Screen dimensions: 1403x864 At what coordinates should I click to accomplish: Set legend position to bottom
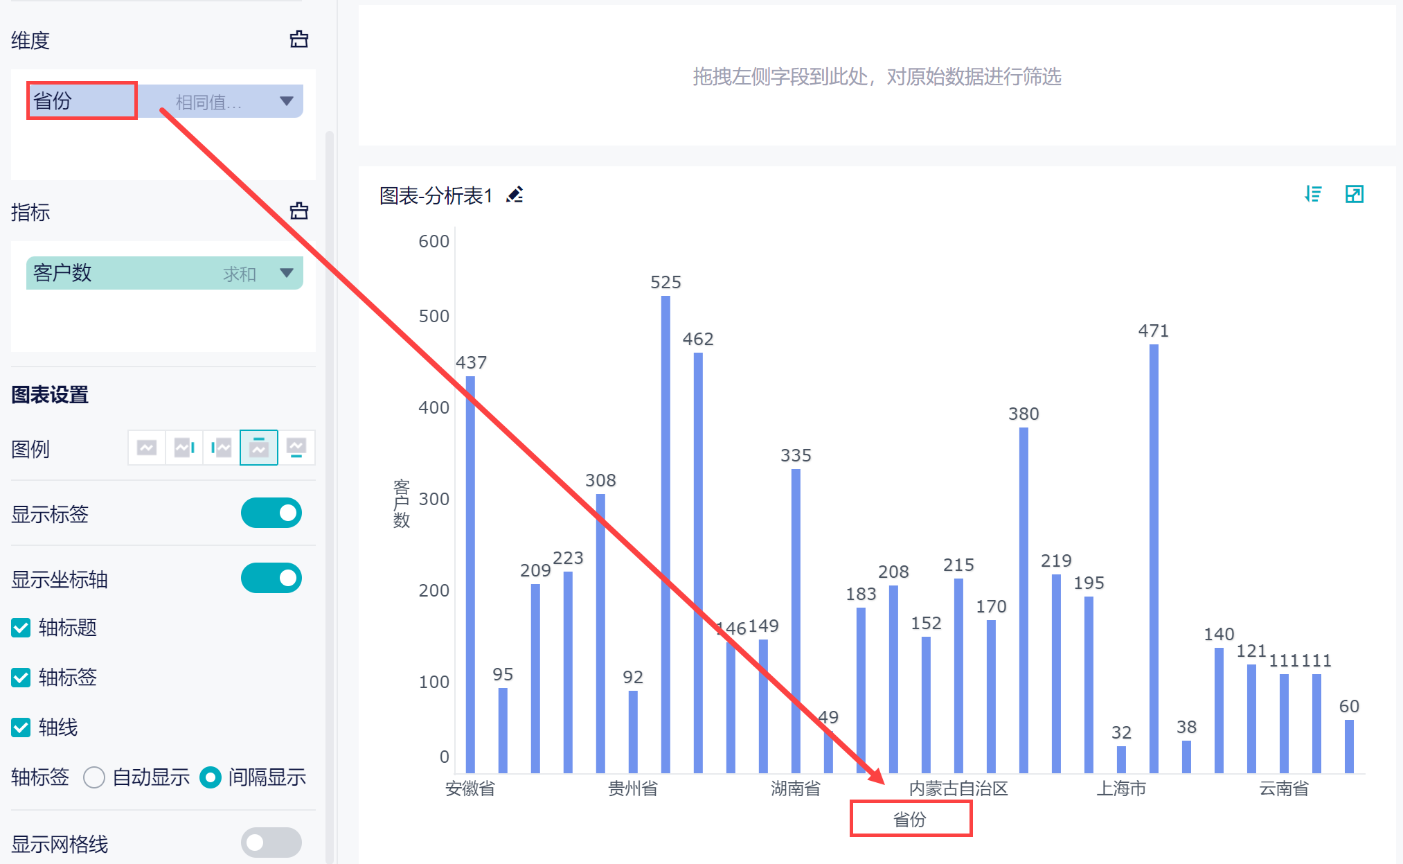[x=296, y=448]
